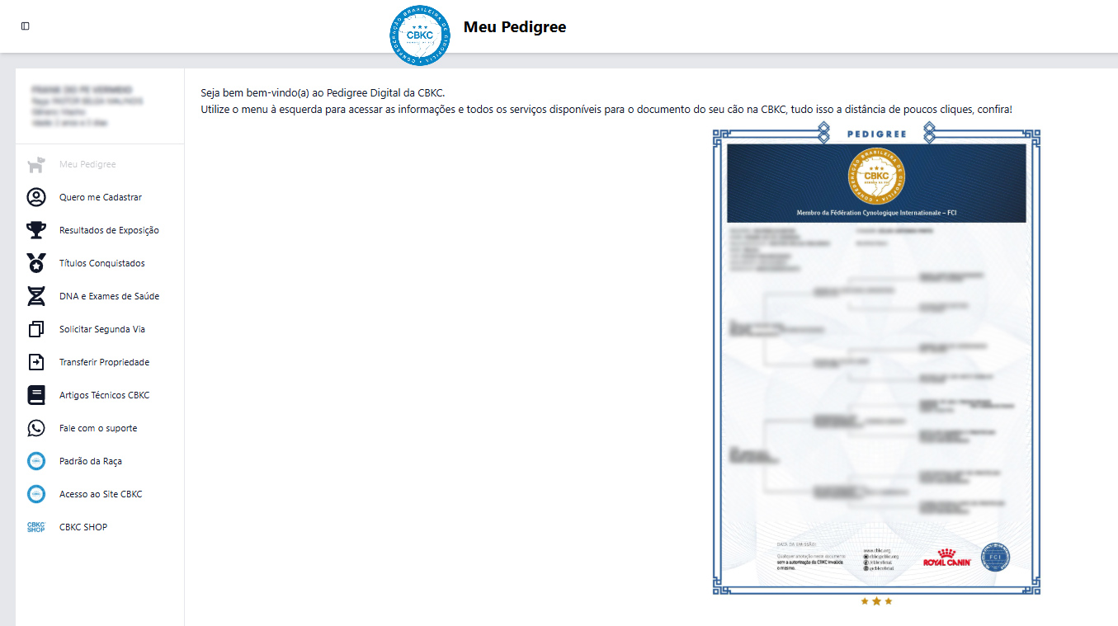Viewport: 1118px width, 626px height.
Task: Click the Royal Canin logo on the certificate
Action: tap(946, 557)
